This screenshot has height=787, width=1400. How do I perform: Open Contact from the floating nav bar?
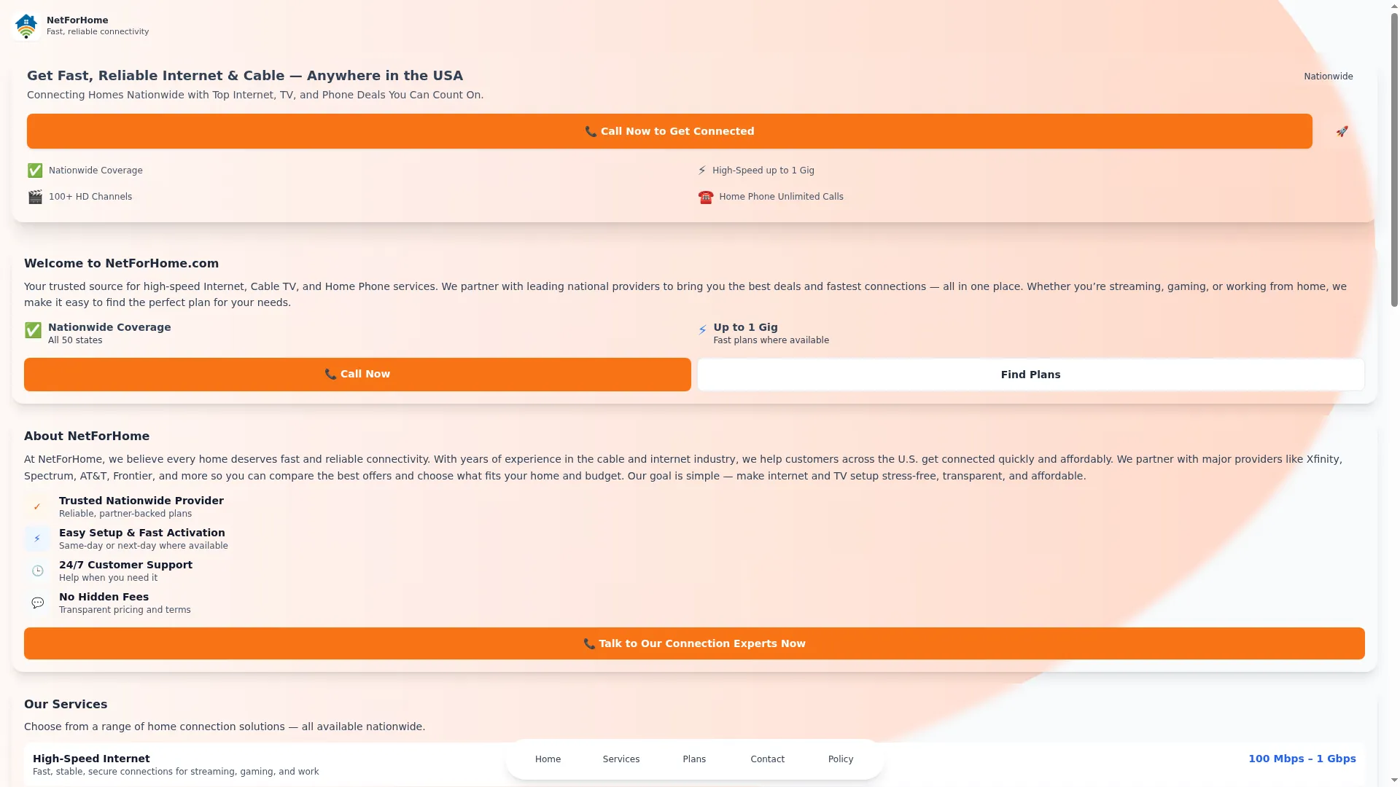tap(768, 759)
